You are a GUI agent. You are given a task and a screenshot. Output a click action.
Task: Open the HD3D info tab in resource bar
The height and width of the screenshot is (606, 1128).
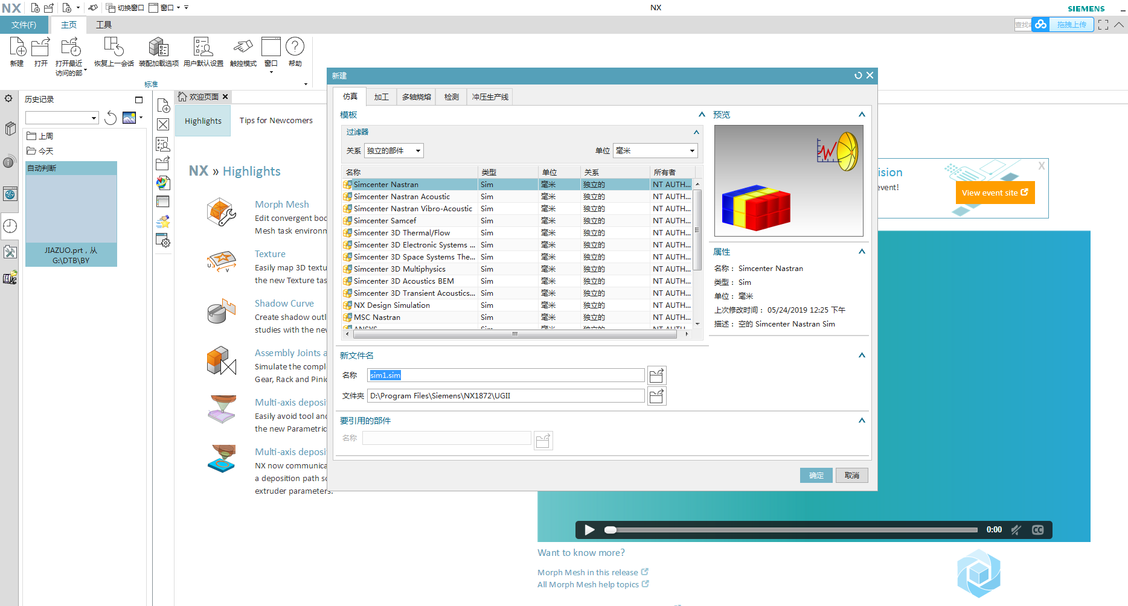10,162
